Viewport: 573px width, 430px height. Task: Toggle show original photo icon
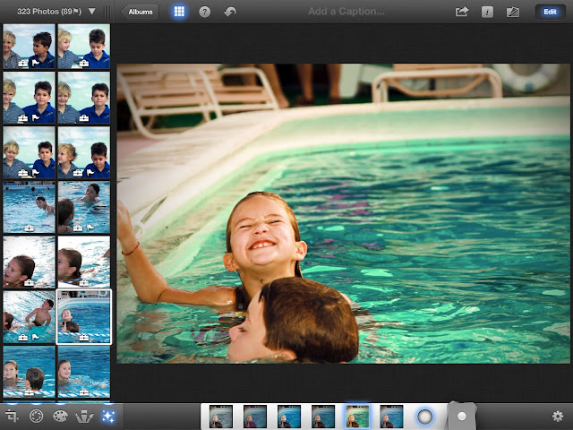tap(513, 12)
